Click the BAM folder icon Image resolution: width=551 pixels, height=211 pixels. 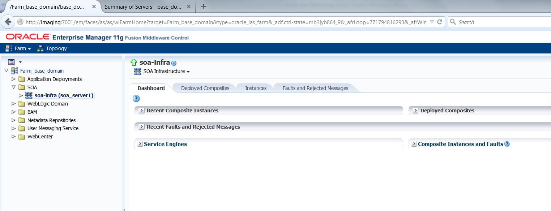22,112
